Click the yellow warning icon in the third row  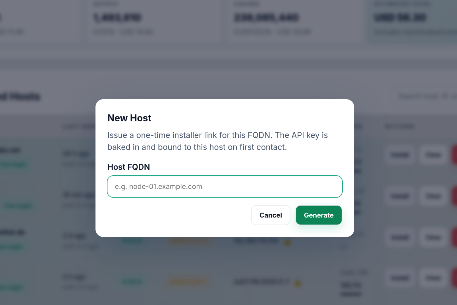(x=287, y=242)
